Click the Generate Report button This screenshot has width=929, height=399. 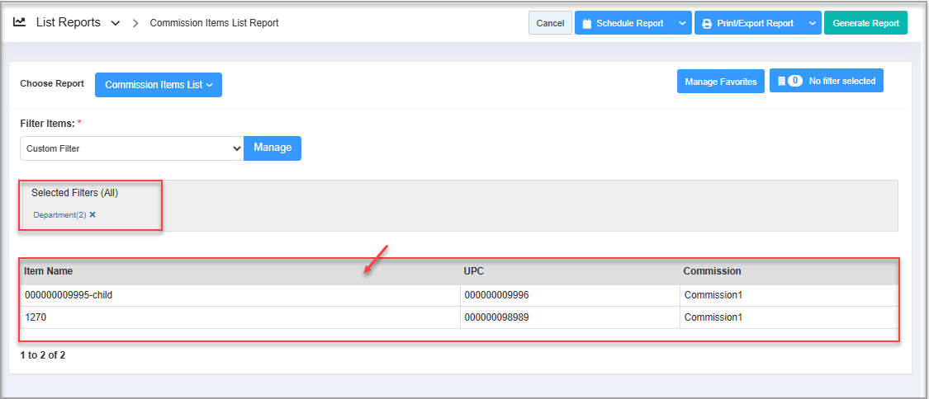point(865,23)
